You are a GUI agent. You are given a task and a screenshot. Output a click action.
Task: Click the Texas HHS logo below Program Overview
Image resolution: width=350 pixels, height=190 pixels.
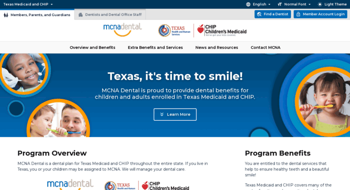[120, 186]
